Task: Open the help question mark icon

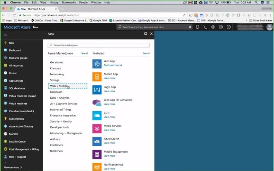Action: [229, 27]
